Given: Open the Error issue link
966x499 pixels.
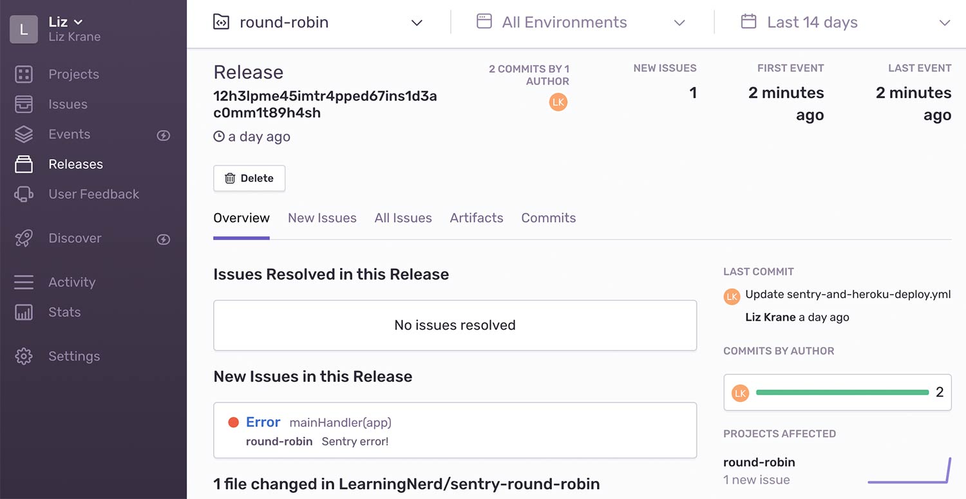Looking at the screenshot, I should 263,422.
